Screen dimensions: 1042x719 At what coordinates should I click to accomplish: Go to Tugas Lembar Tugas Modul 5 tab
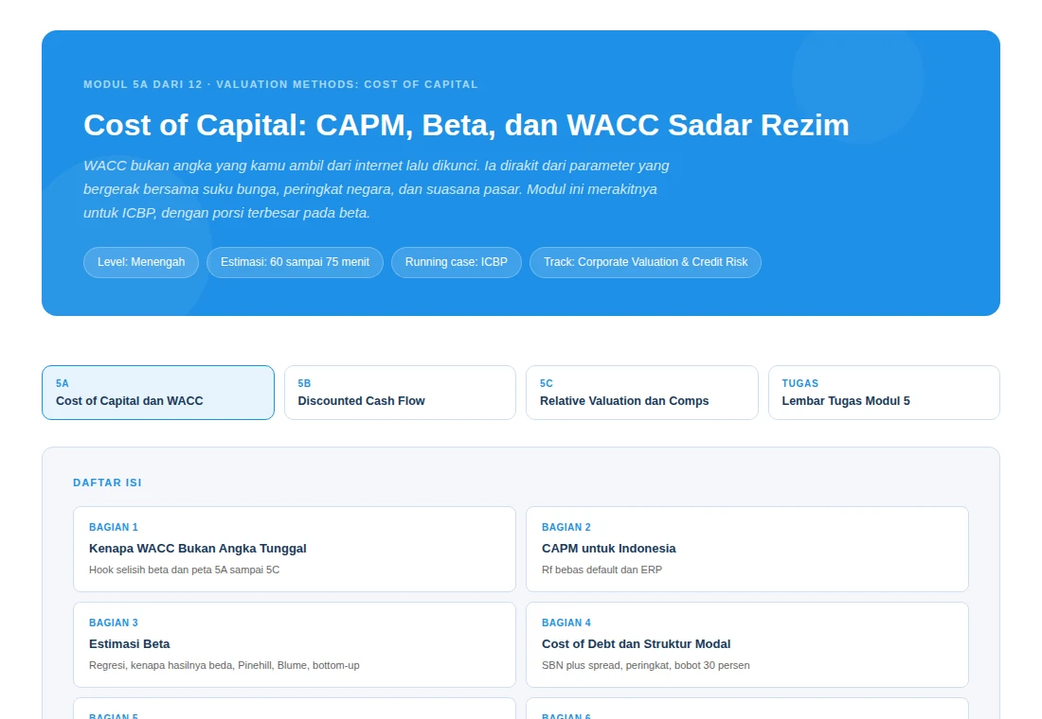(884, 393)
